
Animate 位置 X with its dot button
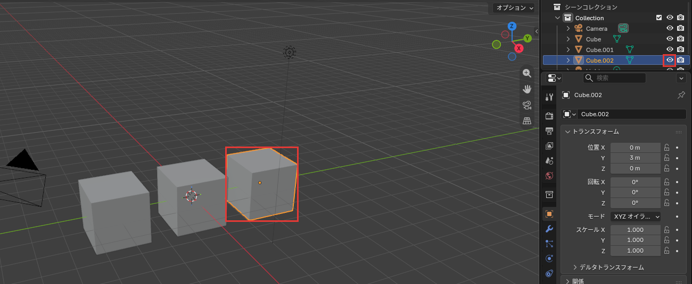(x=677, y=147)
